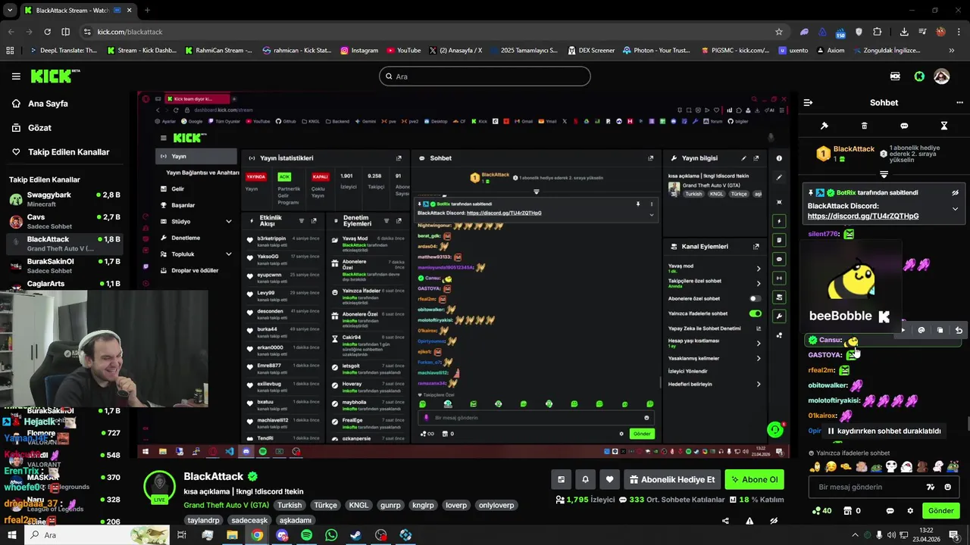Image resolution: width=970 pixels, height=545 pixels.
Task: Open the Kick hamburger sidebar menu
Action: (16, 76)
